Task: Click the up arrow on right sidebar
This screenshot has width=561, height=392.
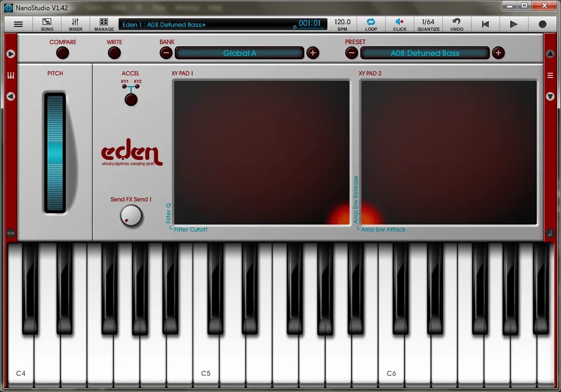Action: (550, 53)
